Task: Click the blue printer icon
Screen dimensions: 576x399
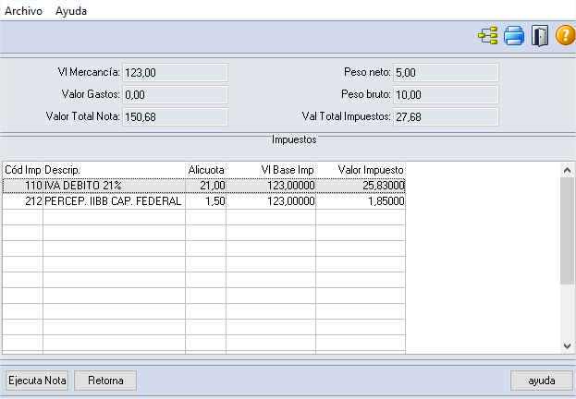Action: coord(514,36)
